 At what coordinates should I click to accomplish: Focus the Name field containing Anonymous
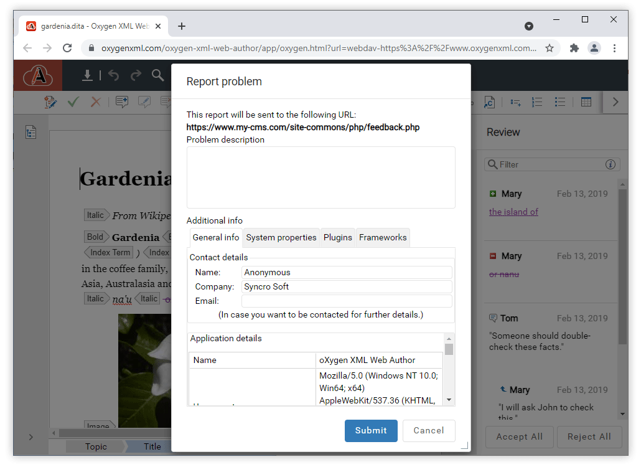(x=347, y=272)
